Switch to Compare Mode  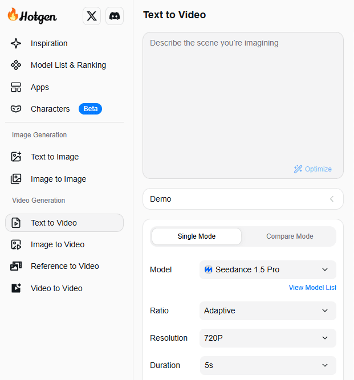coord(290,236)
